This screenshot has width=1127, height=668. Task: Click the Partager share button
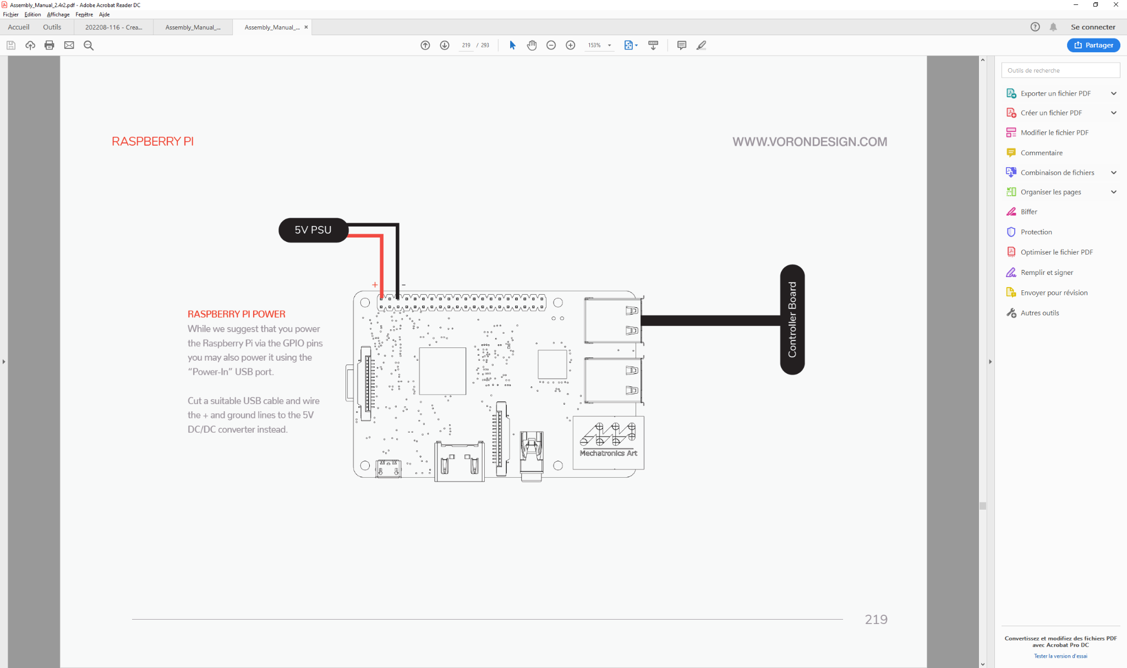pos(1093,45)
